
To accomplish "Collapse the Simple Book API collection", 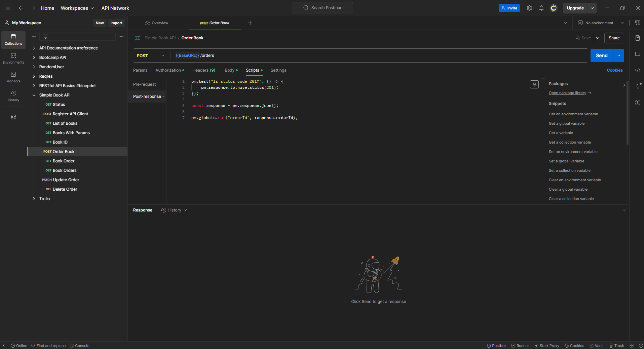I will point(34,95).
